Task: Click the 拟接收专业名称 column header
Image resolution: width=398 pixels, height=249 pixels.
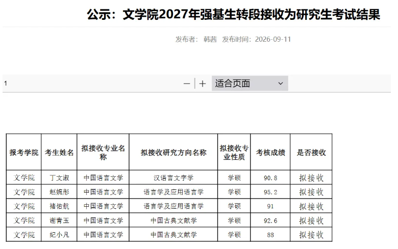Action: coord(103,152)
